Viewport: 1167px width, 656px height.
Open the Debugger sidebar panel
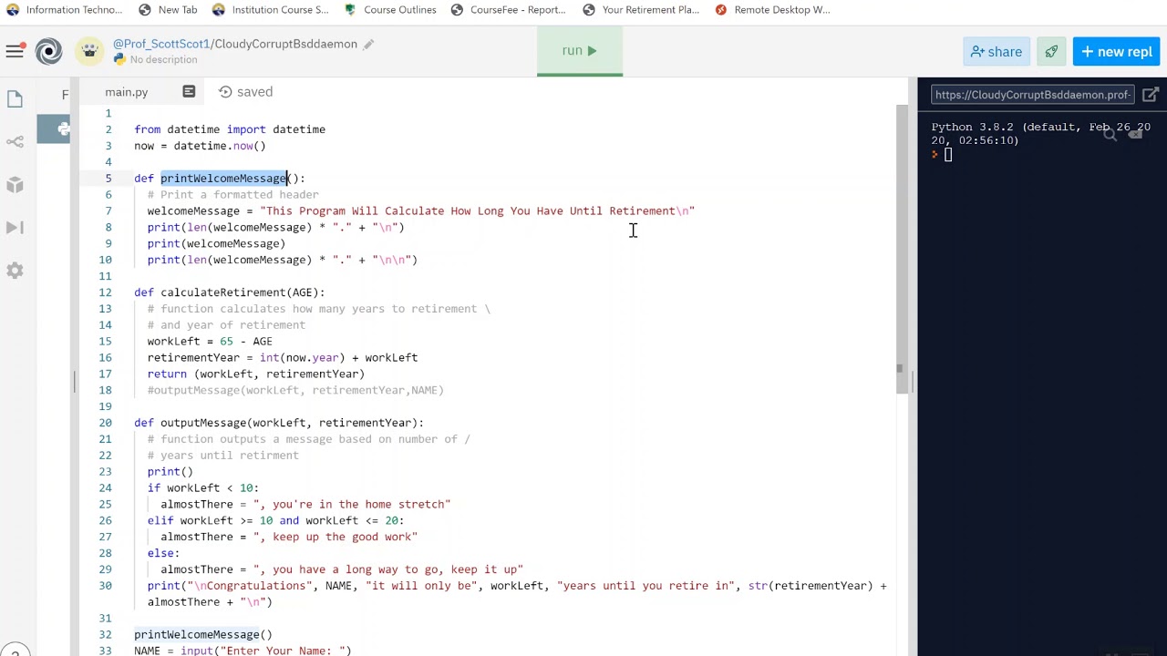tap(15, 228)
